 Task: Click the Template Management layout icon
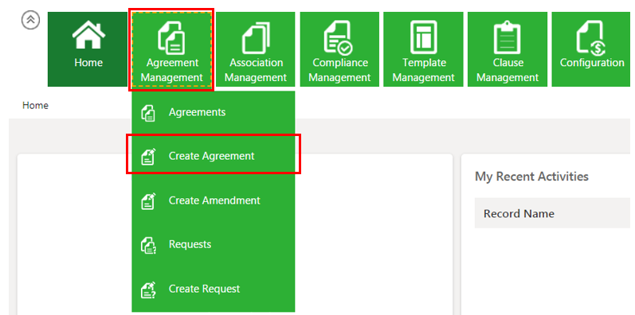tap(424, 37)
